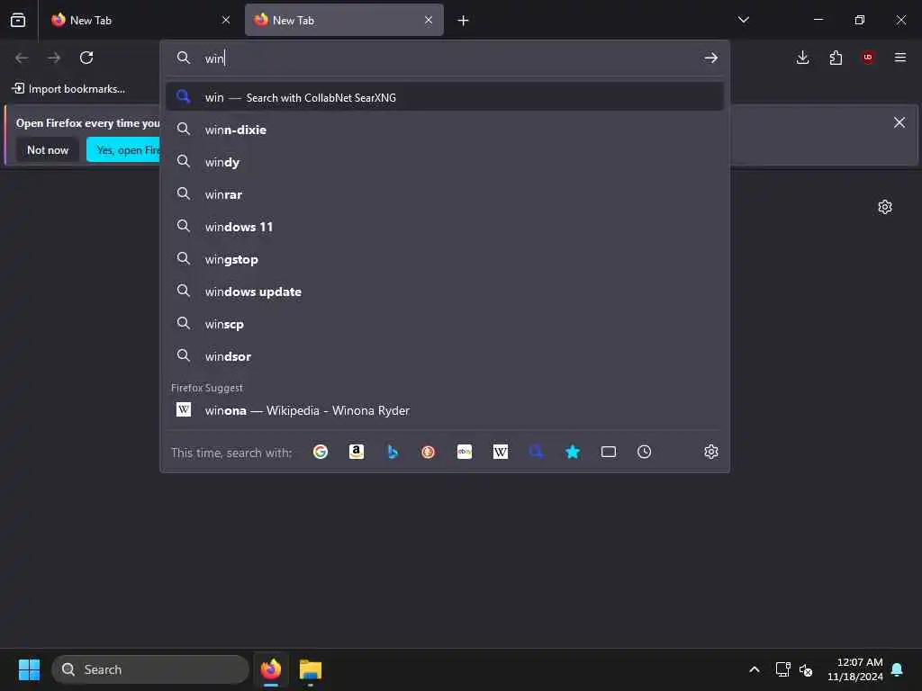Choose the windsor suggestion
The image size is (922, 691).
[x=445, y=356]
